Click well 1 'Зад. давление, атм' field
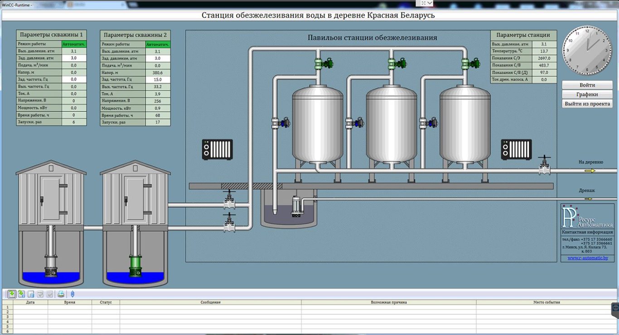 74,58
